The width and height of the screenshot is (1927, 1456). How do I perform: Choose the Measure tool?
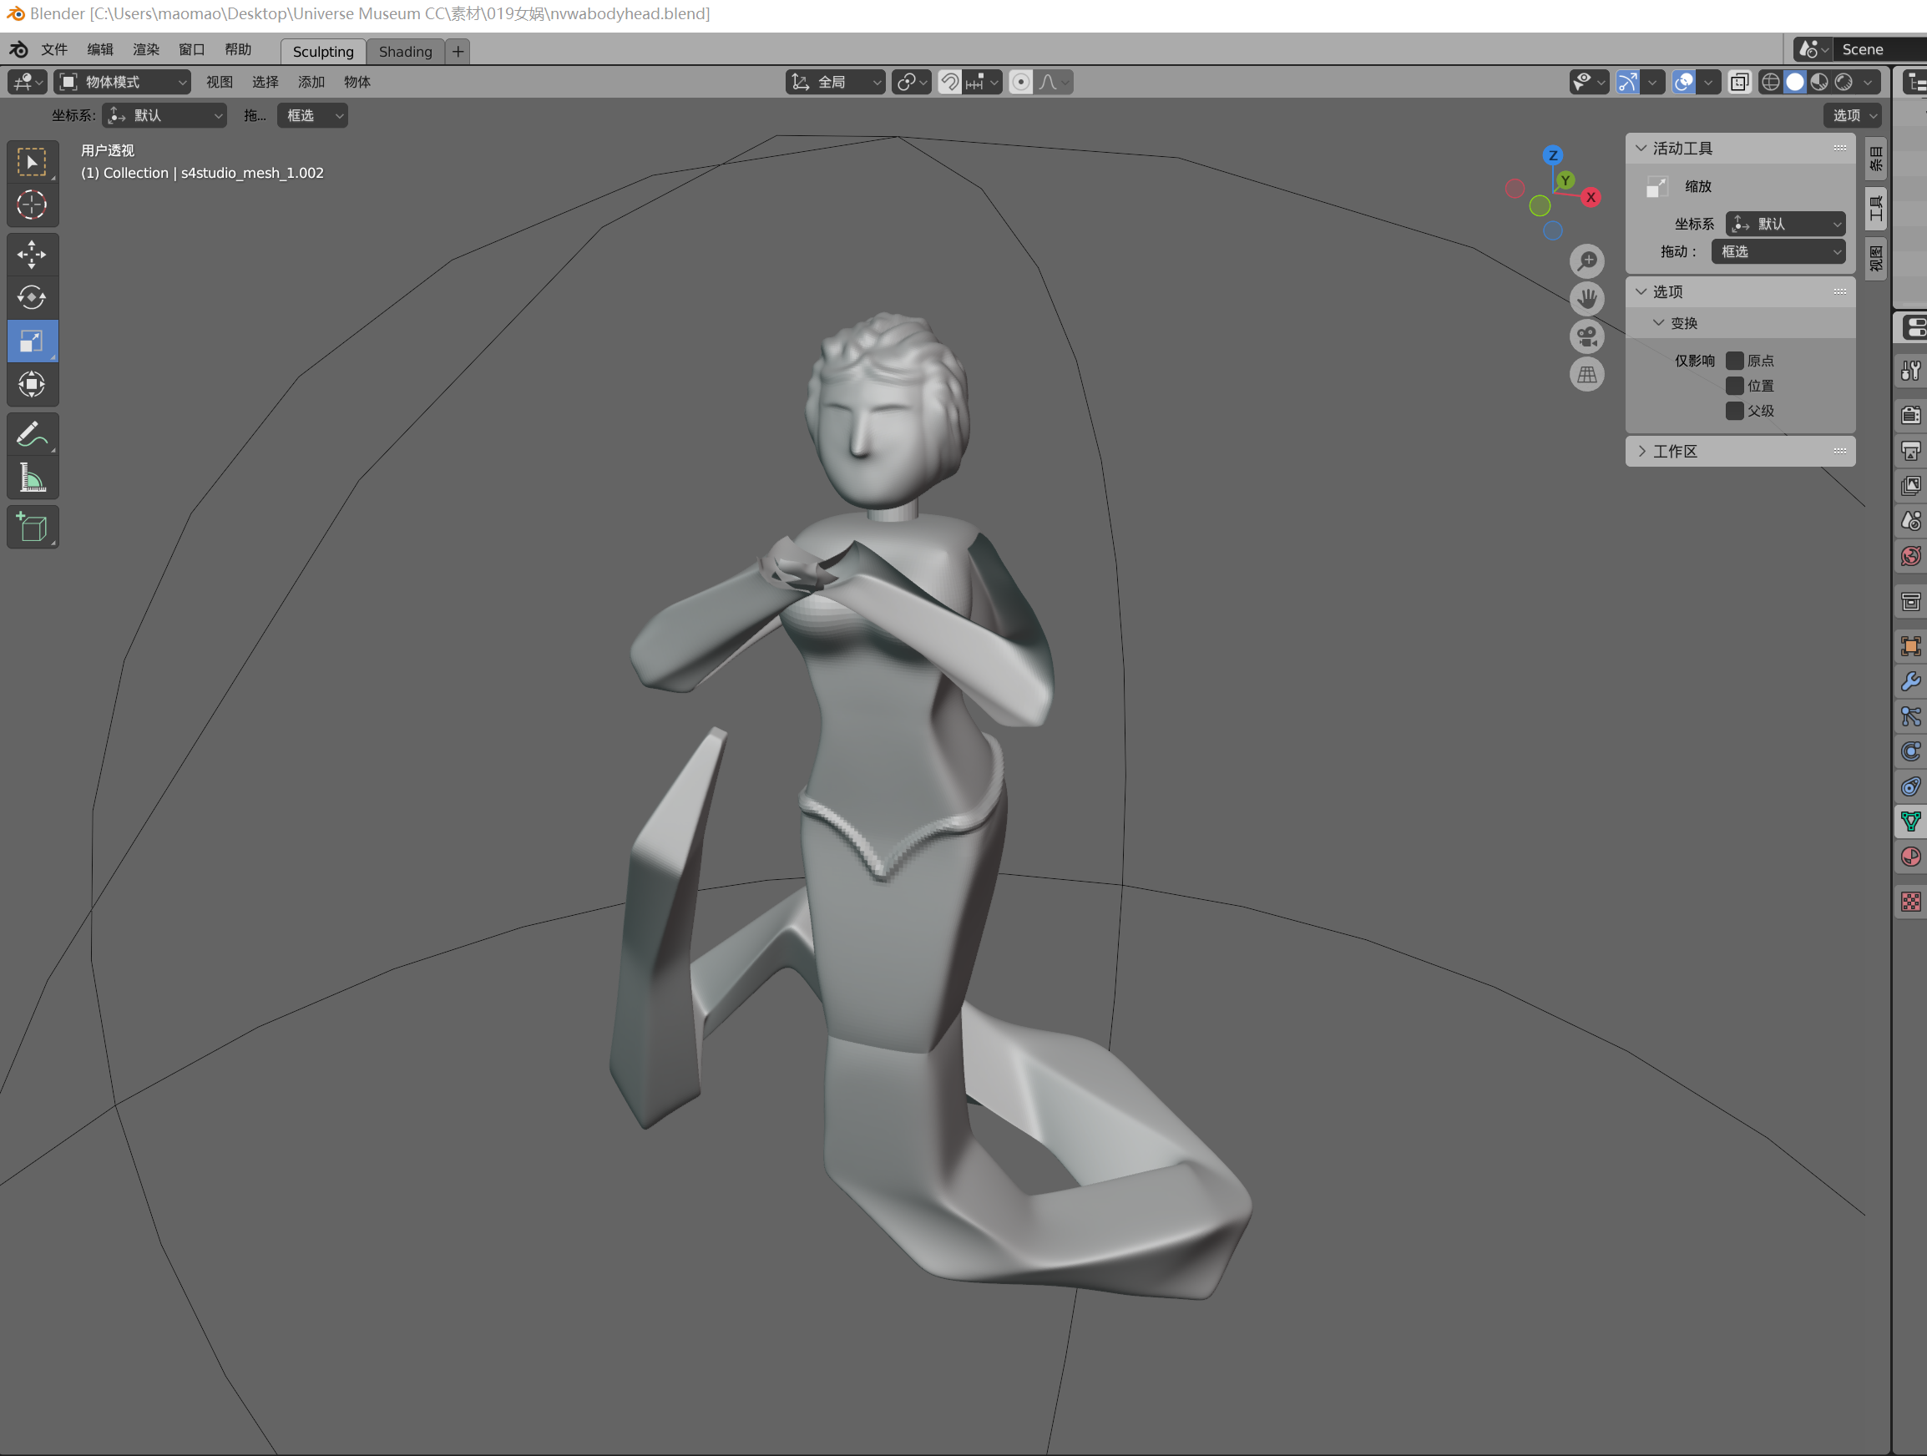tap(33, 478)
